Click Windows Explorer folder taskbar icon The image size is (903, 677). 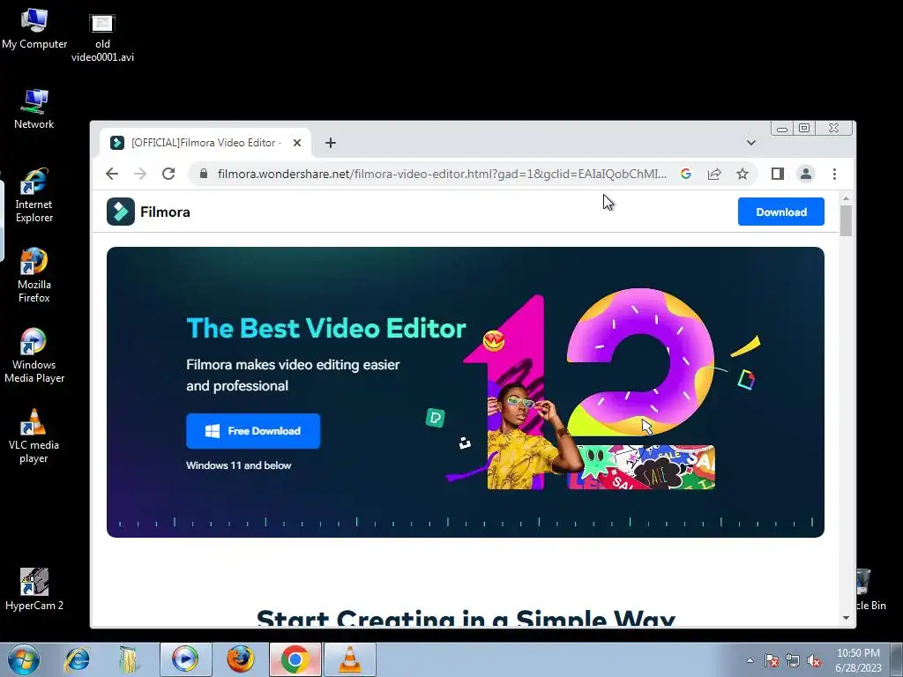tap(130, 659)
